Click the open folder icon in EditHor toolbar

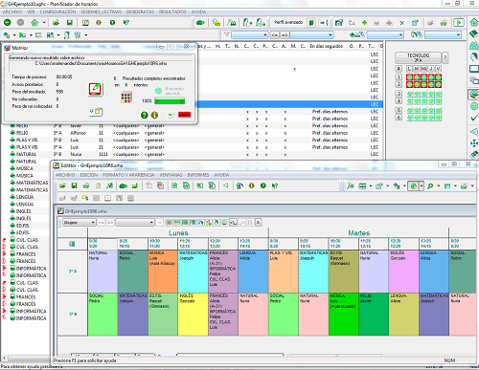(x=62, y=185)
